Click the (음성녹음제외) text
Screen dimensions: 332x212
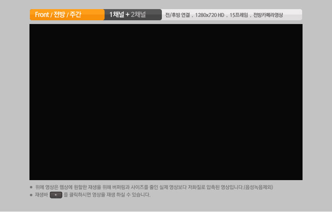click(258, 187)
